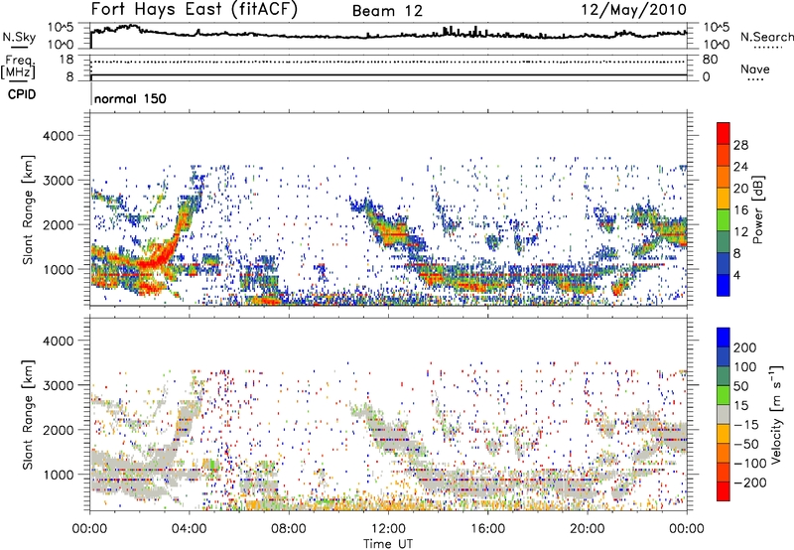
Task: Click the '4' power colorbar tick
Action: (x=737, y=275)
